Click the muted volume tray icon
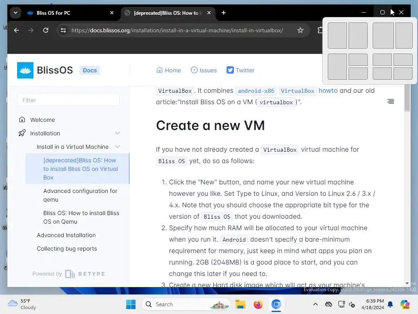Viewport: 418px width, 314px height. (x=352, y=305)
